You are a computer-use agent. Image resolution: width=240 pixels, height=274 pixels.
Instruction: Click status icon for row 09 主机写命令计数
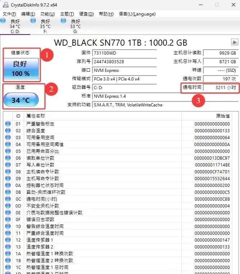click(x=8, y=178)
